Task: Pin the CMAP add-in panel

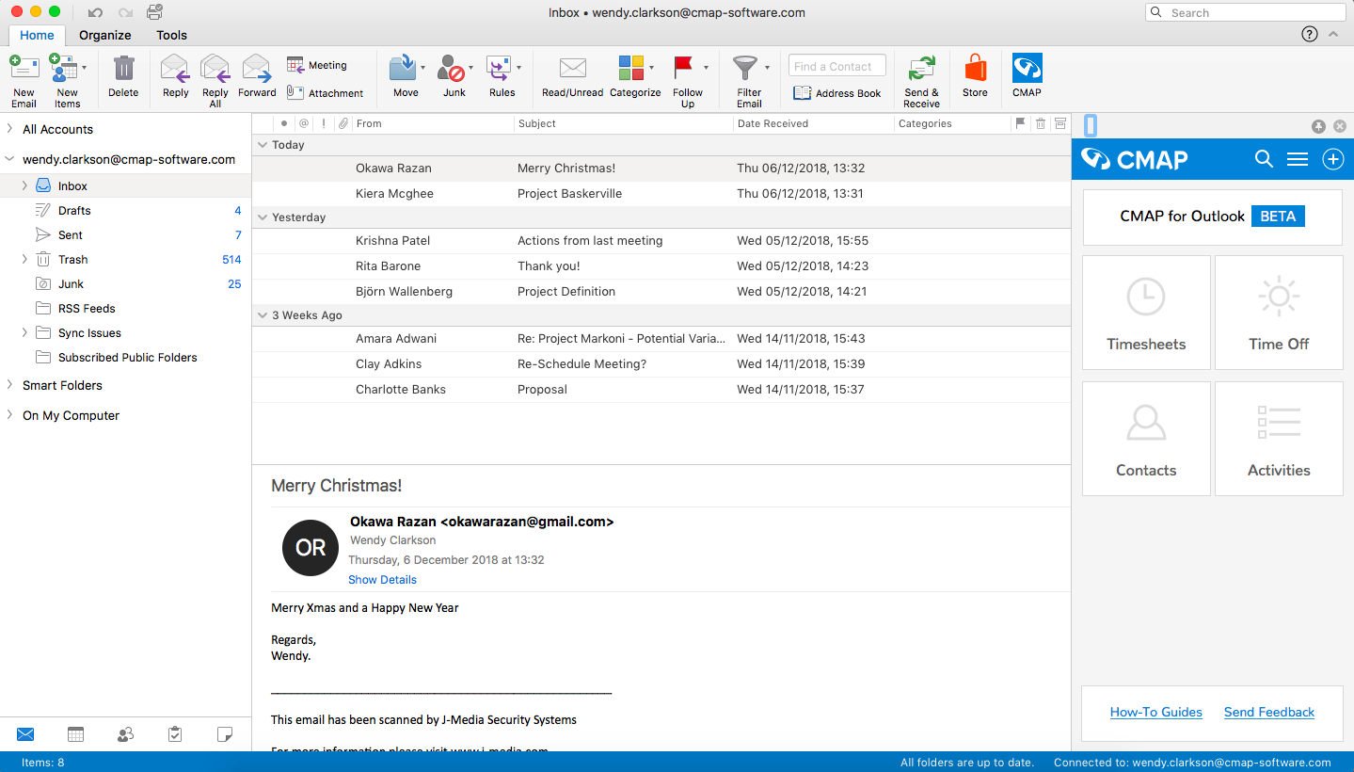Action: [1318, 125]
